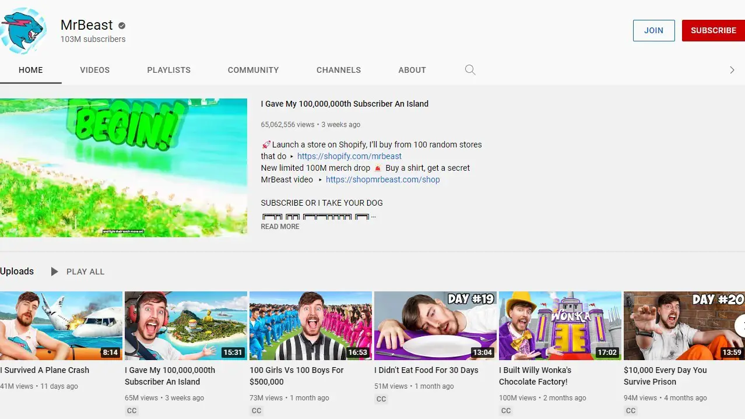Image resolution: width=745 pixels, height=419 pixels.
Task: Click "41M views • 11 days ago" text
Action: click(x=39, y=386)
